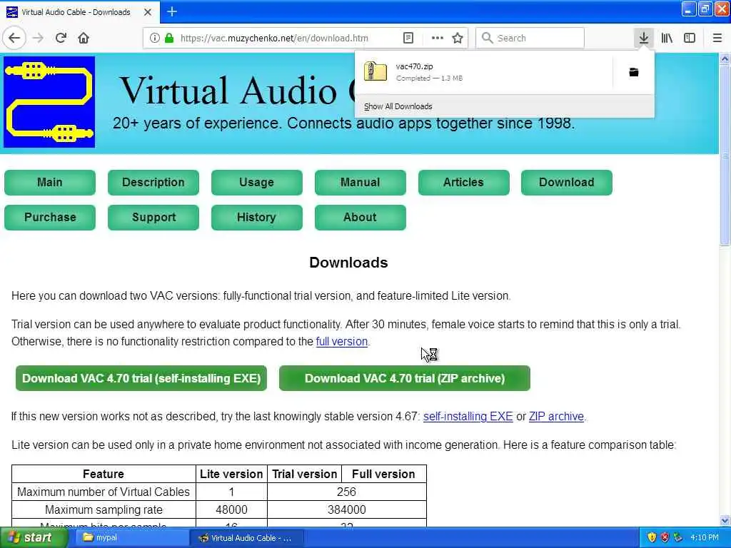Viewport: 731px width, 548px height.
Task: Click the yellow shield tray icon
Action: tap(652, 537)
